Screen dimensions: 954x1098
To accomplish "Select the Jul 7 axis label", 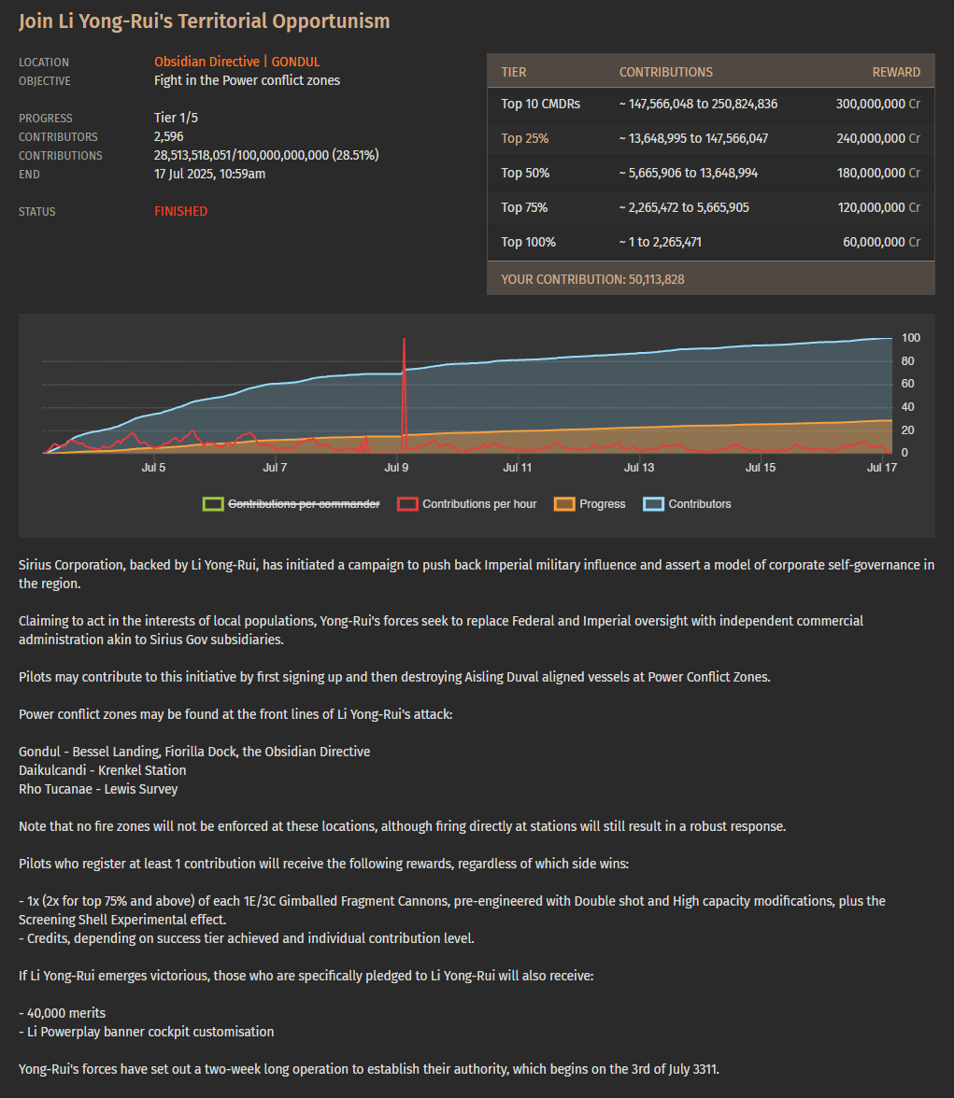I will coord(275,467).
